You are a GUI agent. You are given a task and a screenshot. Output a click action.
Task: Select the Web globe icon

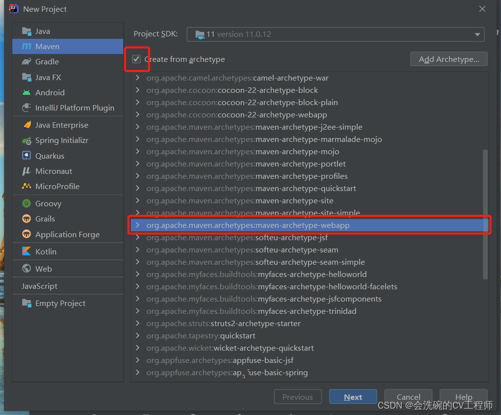click(x=27, y=268)
